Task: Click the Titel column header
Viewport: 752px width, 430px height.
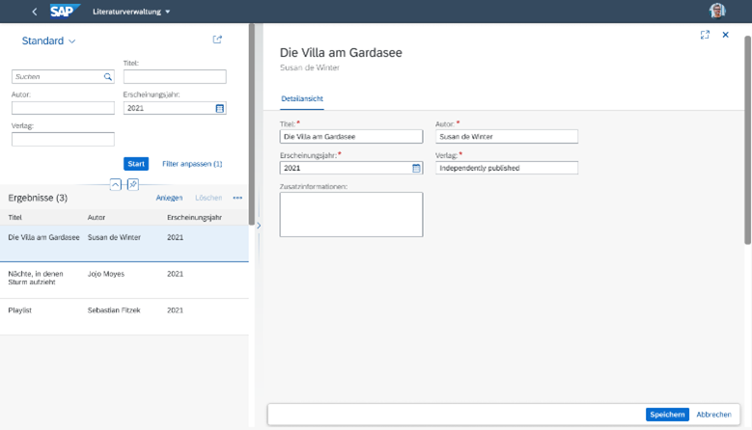Action: pos(14,217)
